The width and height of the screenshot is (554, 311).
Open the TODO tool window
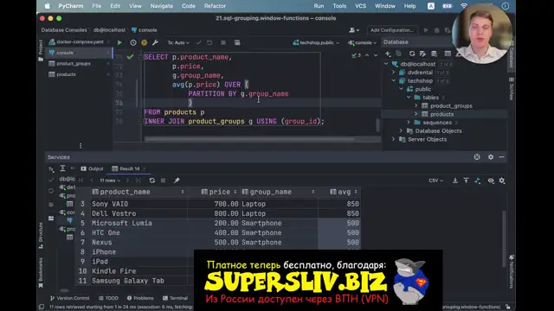[108, 298]
